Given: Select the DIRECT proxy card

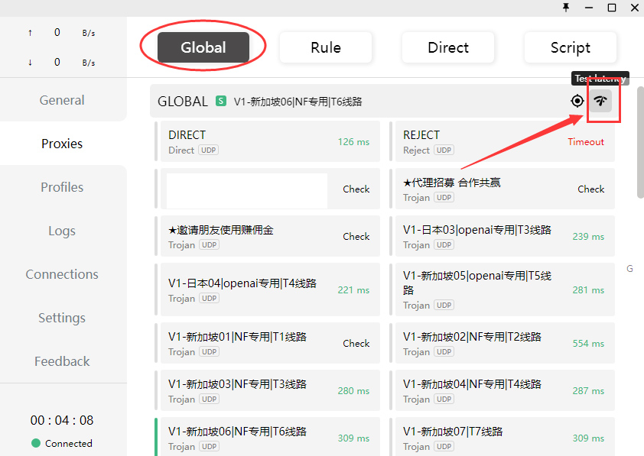Looking at the screenshot, I should (x=245, y=141).
